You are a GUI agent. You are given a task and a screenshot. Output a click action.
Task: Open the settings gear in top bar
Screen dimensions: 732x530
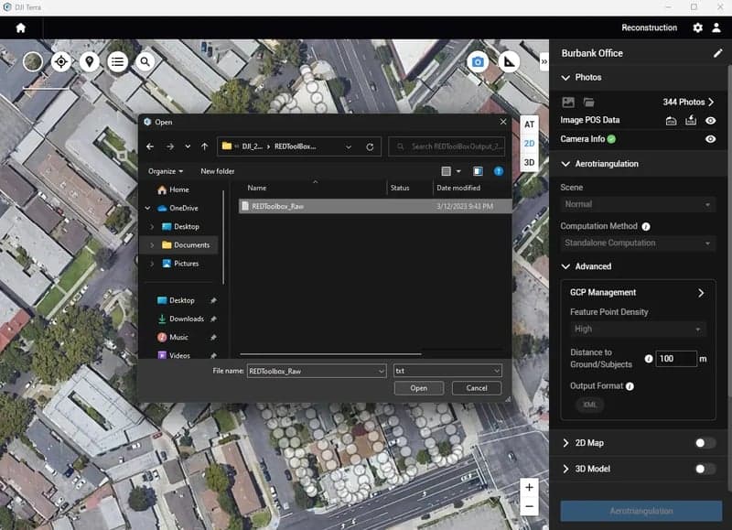tap(698, 27)
